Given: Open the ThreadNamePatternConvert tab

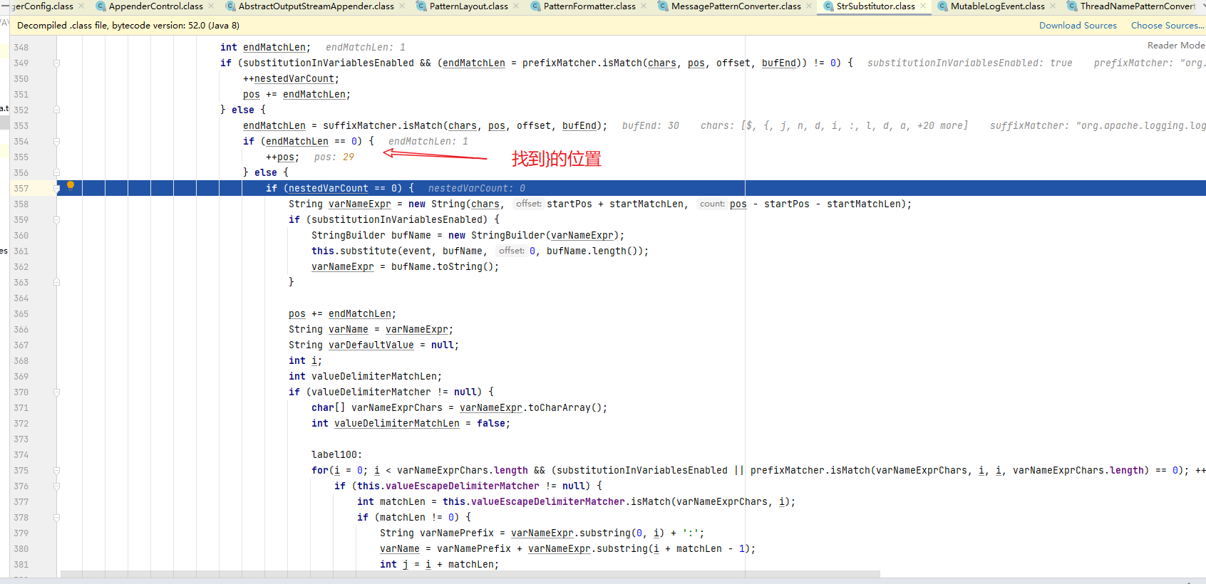Looking at the screenshot, I should click(1138, 6).
